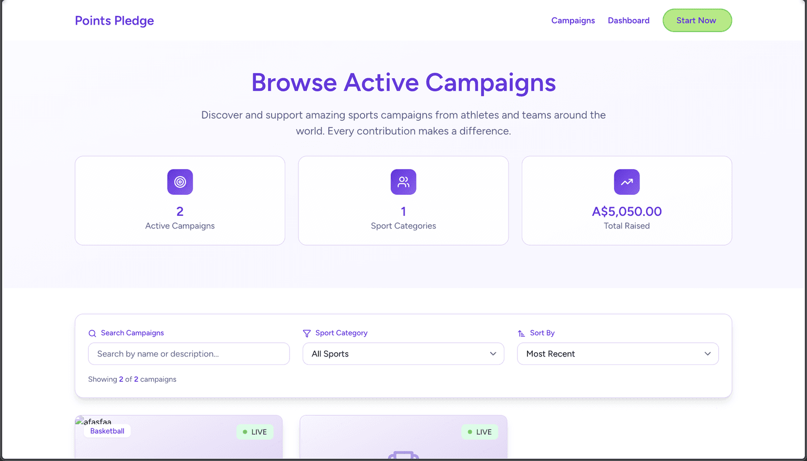This screenshot has height=461, width=807.
Task: Click the people icon above Sport Categories
Action: 403,182
